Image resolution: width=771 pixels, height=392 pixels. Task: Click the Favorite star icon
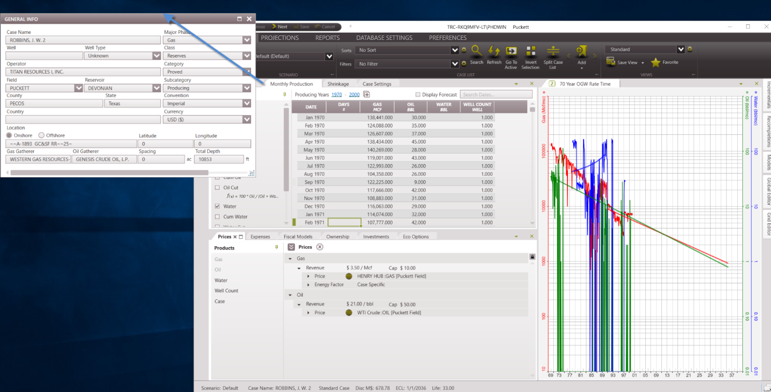point(656,63)
